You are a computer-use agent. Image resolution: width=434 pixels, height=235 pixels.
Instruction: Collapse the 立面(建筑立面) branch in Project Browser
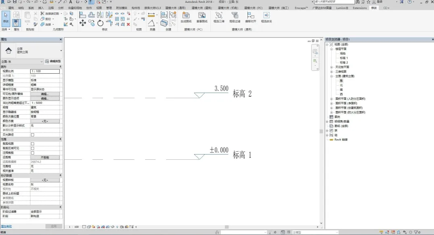(x=331, y=76)
